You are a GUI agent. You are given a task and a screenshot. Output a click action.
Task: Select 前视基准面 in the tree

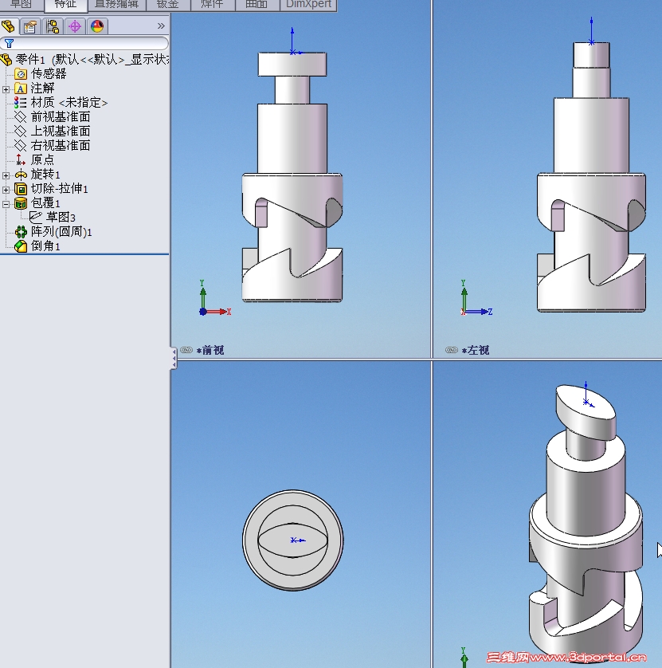tap(61, 116)
